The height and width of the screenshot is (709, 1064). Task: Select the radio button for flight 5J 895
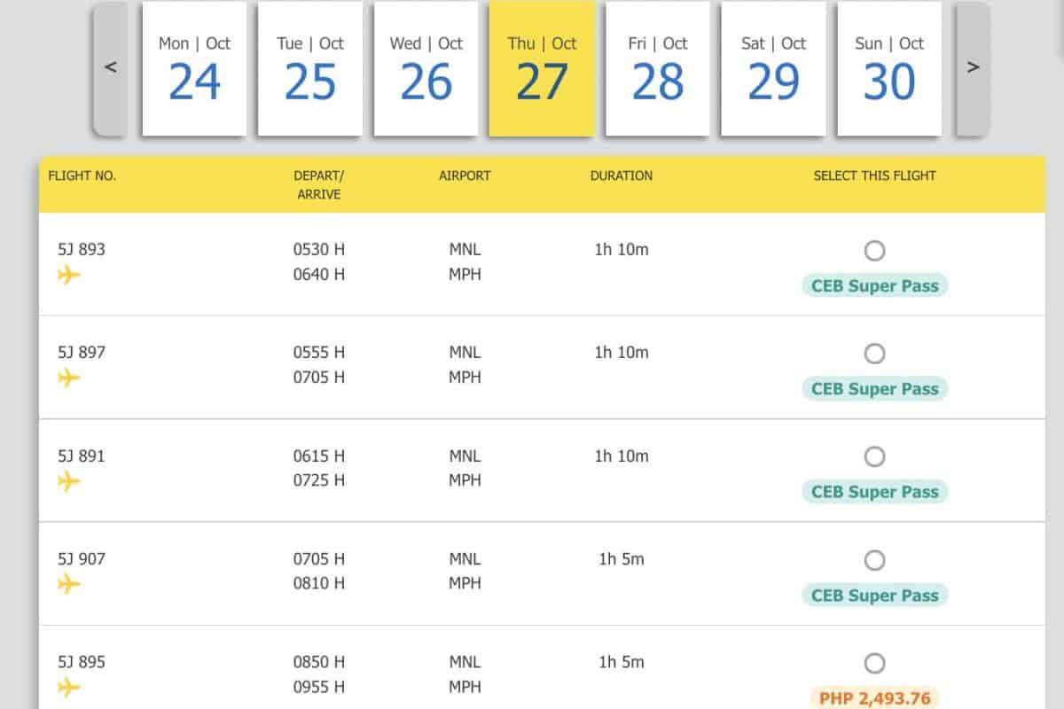pyautogui.click(x=874, y=663)
